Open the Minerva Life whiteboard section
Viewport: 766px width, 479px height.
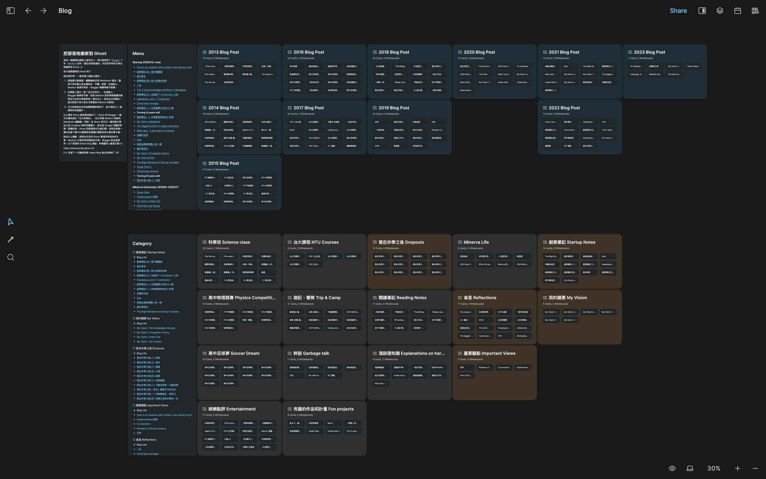click(x=476, y=242)
